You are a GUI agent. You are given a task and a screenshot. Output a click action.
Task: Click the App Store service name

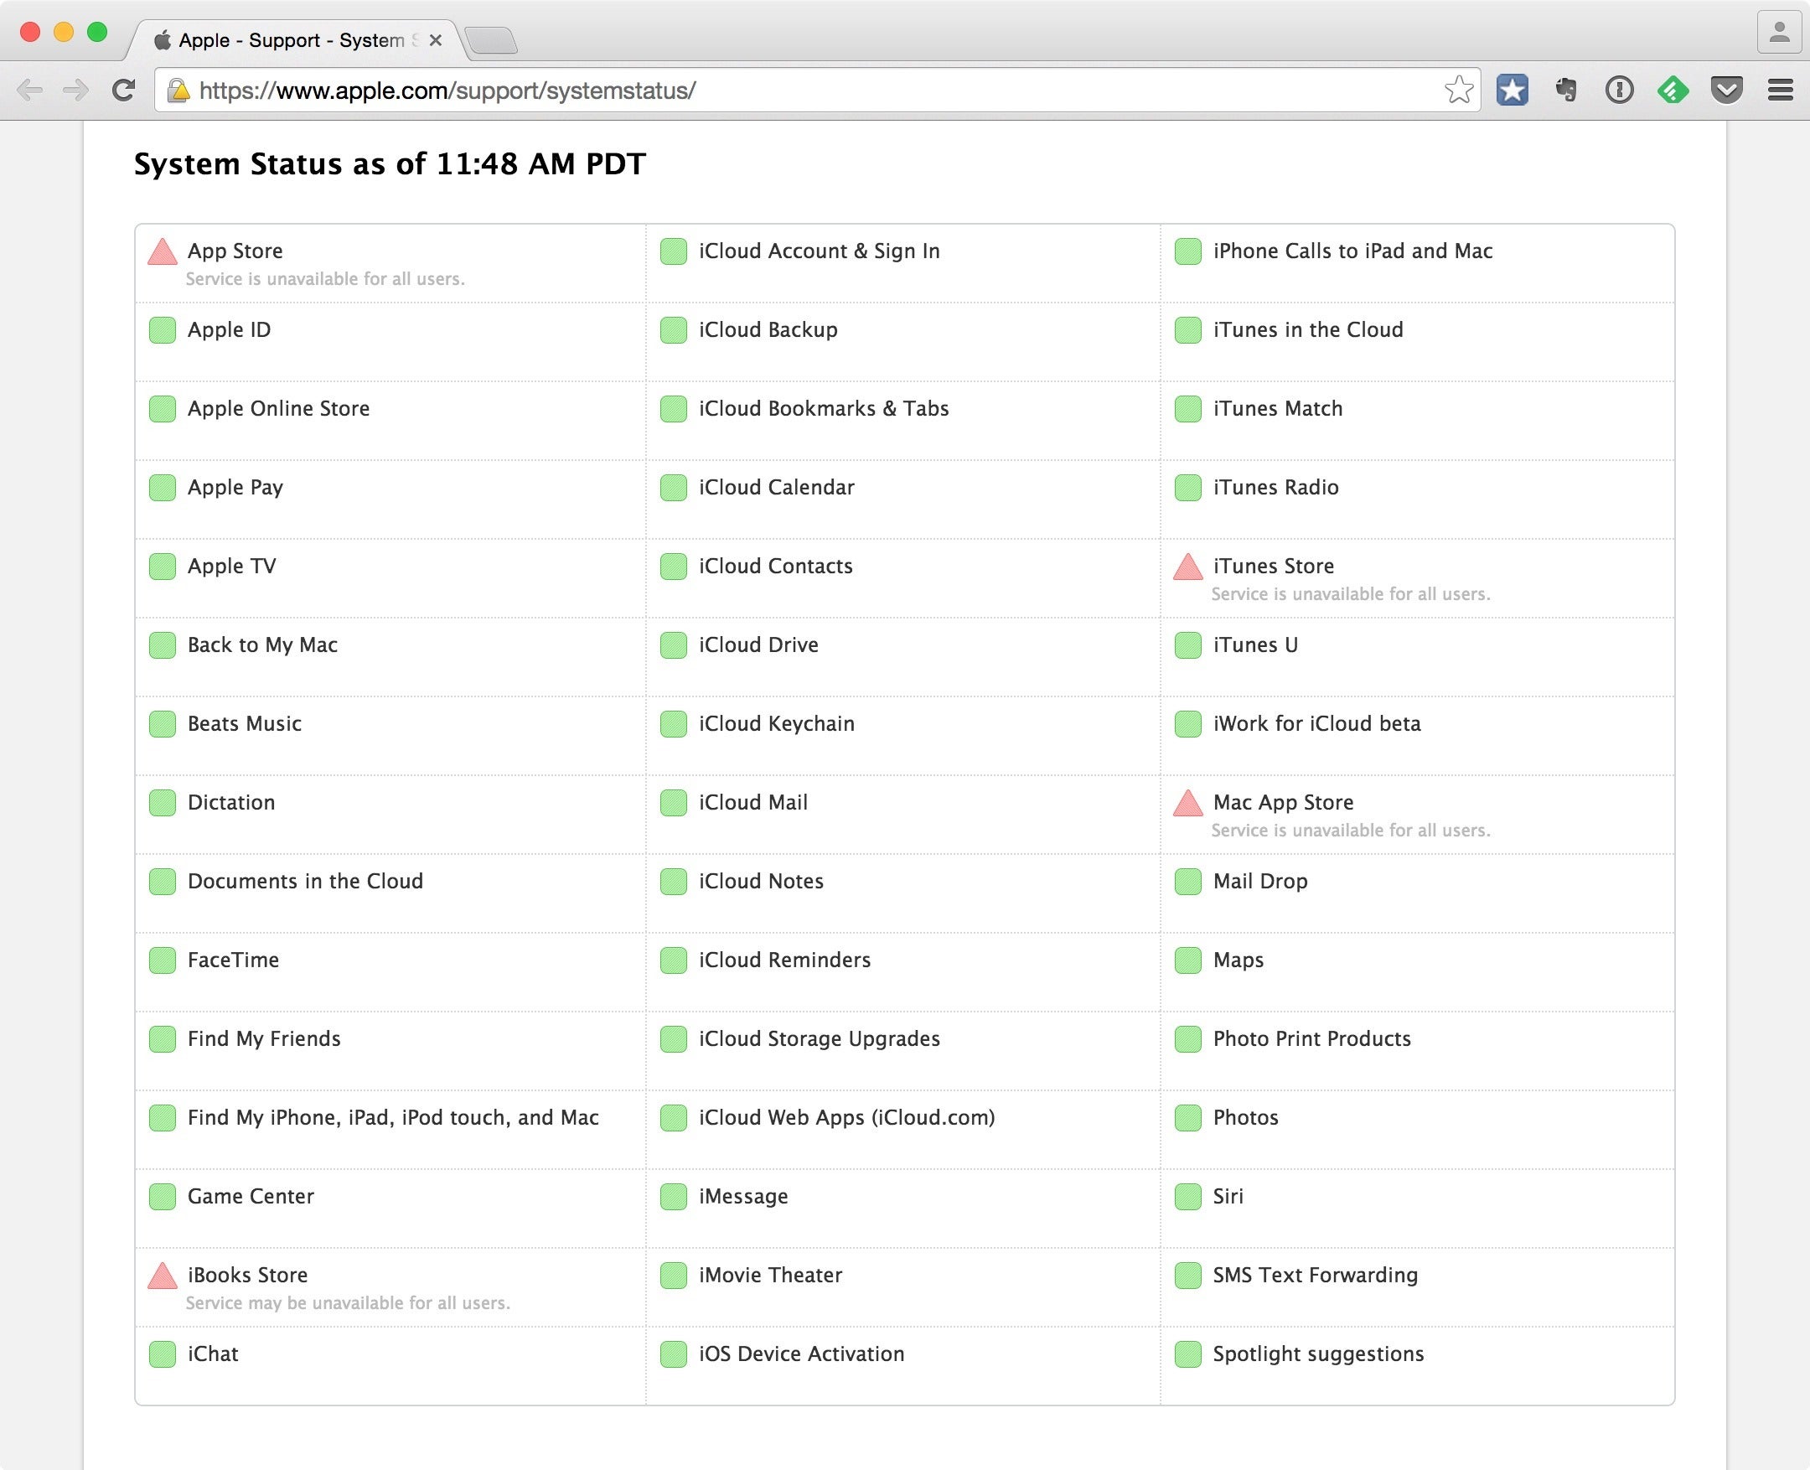pyautogui.click(x=235, y=251)
